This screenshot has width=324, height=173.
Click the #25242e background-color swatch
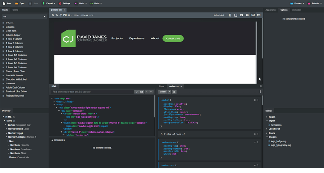tap(186, 123)
